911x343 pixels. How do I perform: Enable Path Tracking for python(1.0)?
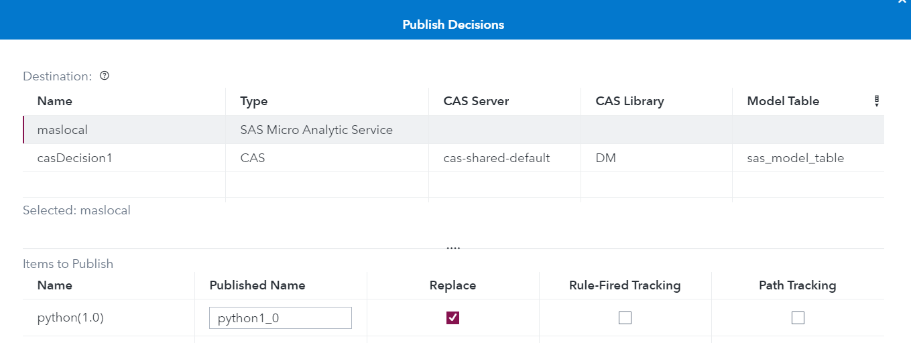tap(798, 318)
